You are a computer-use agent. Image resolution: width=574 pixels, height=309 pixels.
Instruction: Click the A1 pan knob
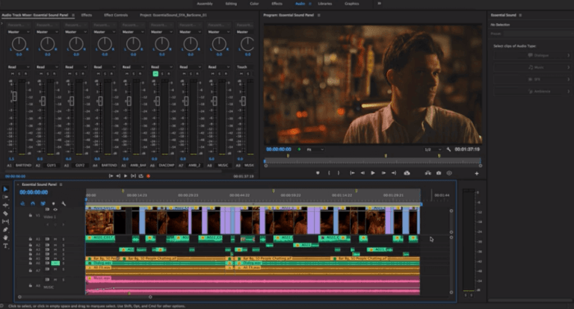19,44
